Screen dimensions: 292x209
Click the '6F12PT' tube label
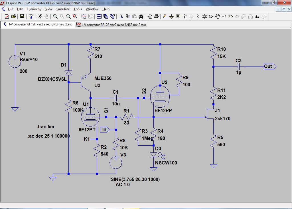[x=87, y=130]
